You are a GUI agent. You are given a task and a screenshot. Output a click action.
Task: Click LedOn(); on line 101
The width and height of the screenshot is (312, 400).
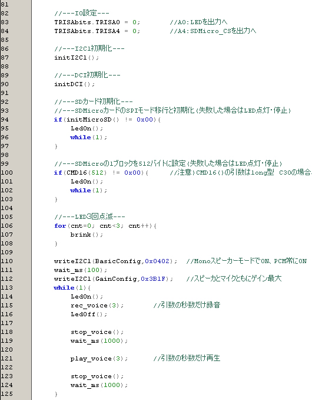(x=87, y=182)
